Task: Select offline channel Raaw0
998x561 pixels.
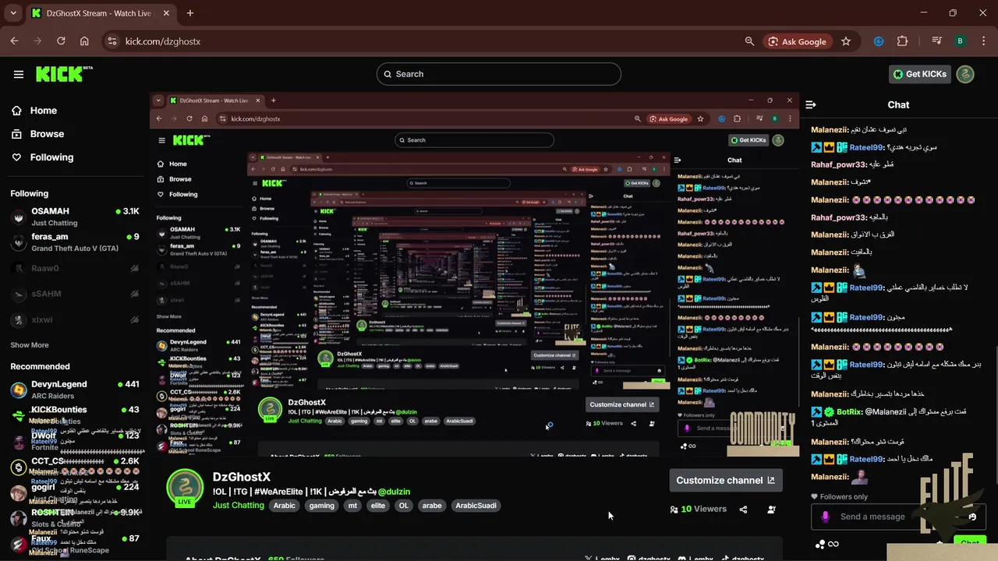Action: tap(75, 269)
